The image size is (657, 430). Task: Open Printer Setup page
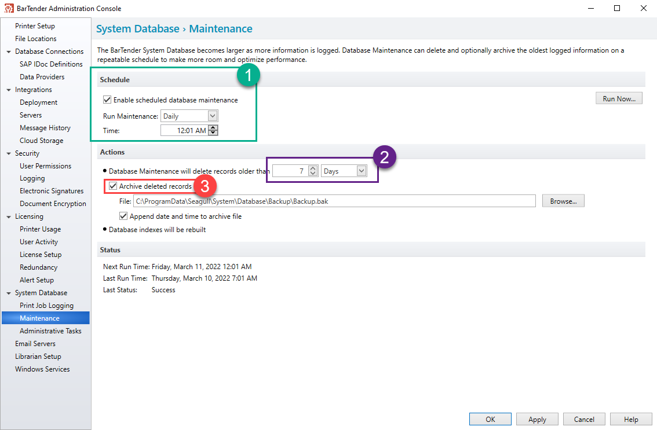coord(35,26)
